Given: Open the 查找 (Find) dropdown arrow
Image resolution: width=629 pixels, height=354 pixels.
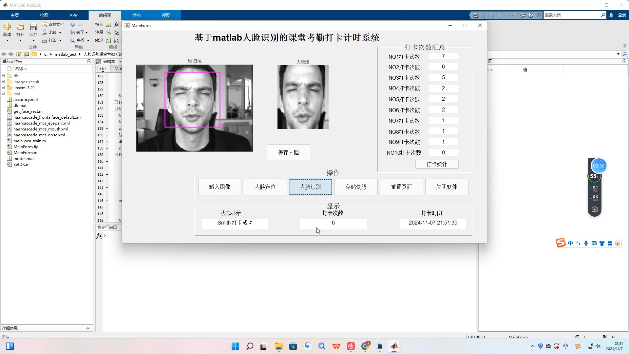Looking at the screenshot, I should 88,40.
